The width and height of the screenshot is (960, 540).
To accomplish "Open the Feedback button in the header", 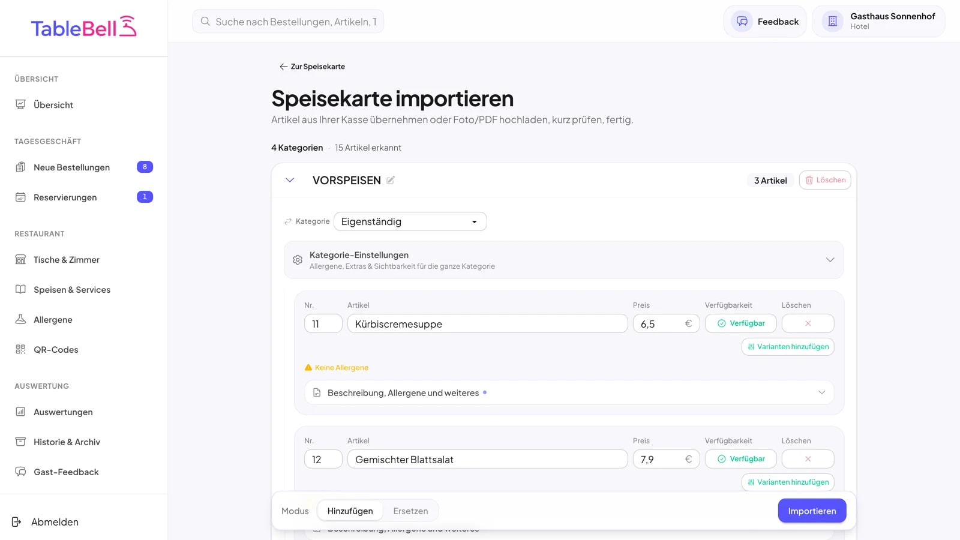I will 765,22.
